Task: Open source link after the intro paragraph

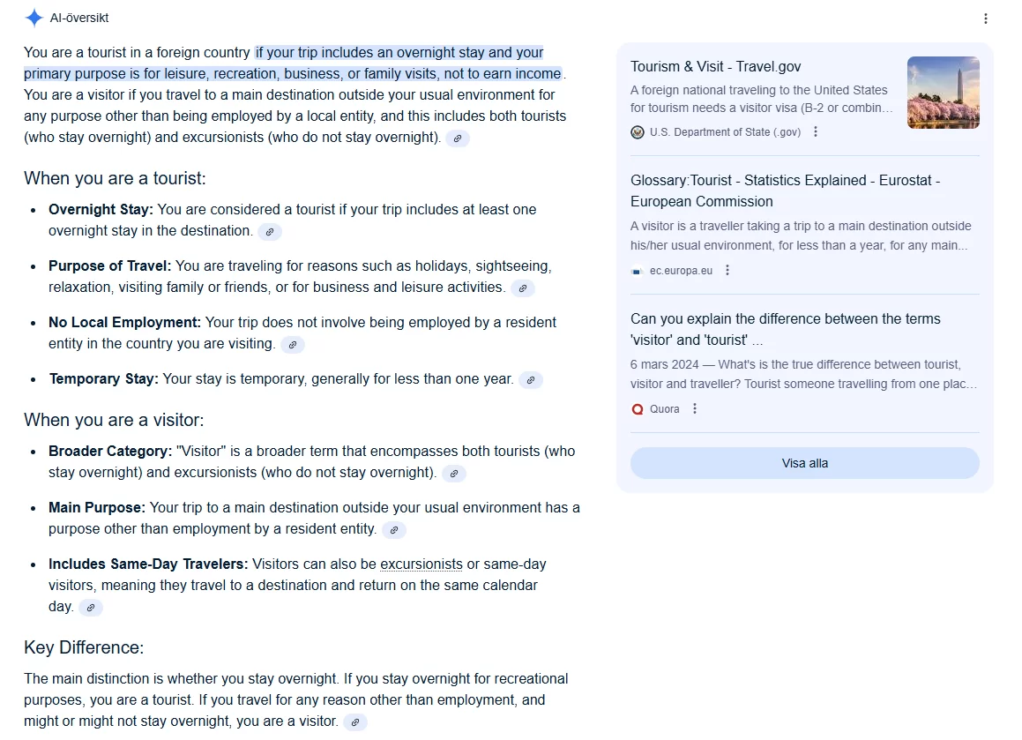Action: (x=458, y=138)
